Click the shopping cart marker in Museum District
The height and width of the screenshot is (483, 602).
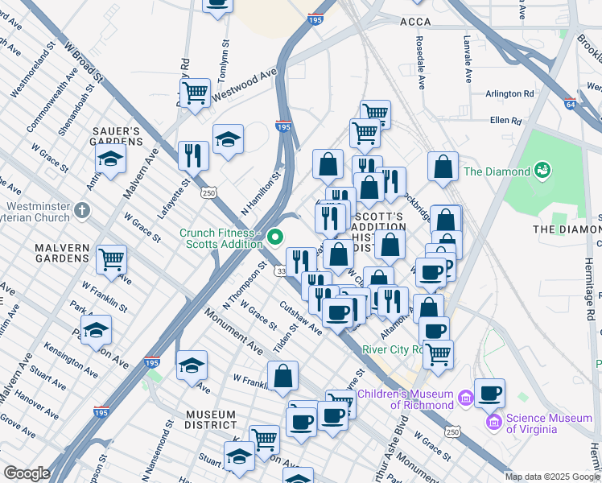point(264,441)
